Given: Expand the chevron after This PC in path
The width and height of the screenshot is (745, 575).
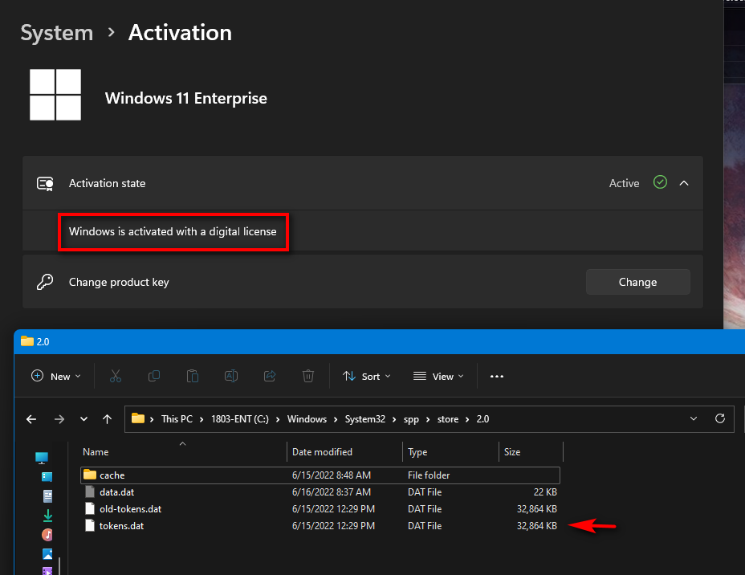Looking at the screenshot, I should tap(202, 419).
